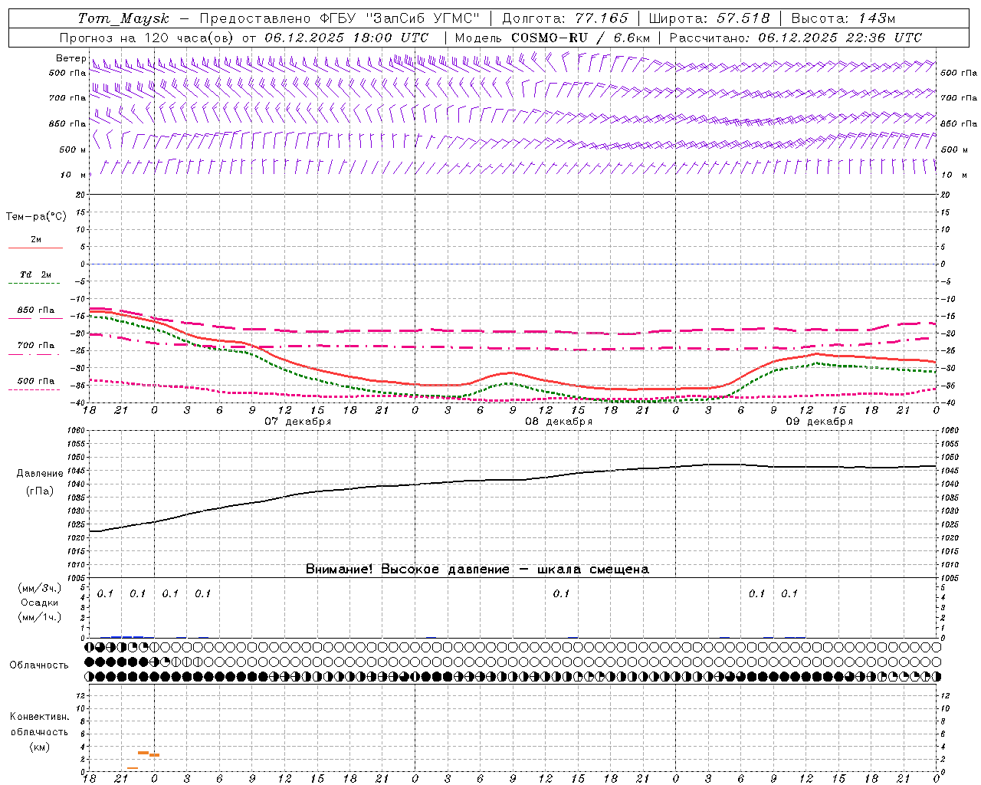
Task: Click the (км) unit under convective cloudiness
Action: [40, 747]
